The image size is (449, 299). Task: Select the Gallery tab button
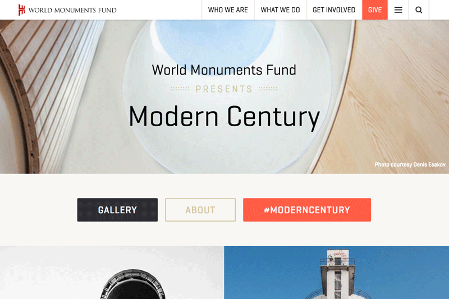tap(117, 210)
